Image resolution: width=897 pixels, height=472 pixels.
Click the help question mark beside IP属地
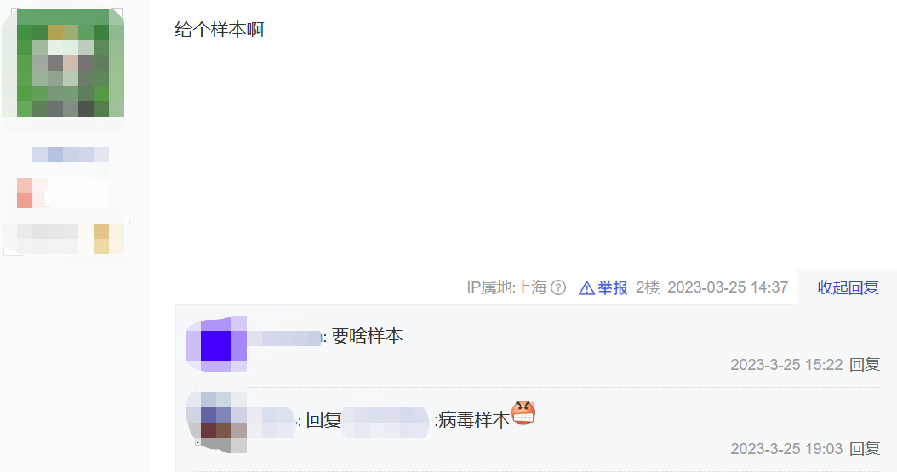pos(558,287)
